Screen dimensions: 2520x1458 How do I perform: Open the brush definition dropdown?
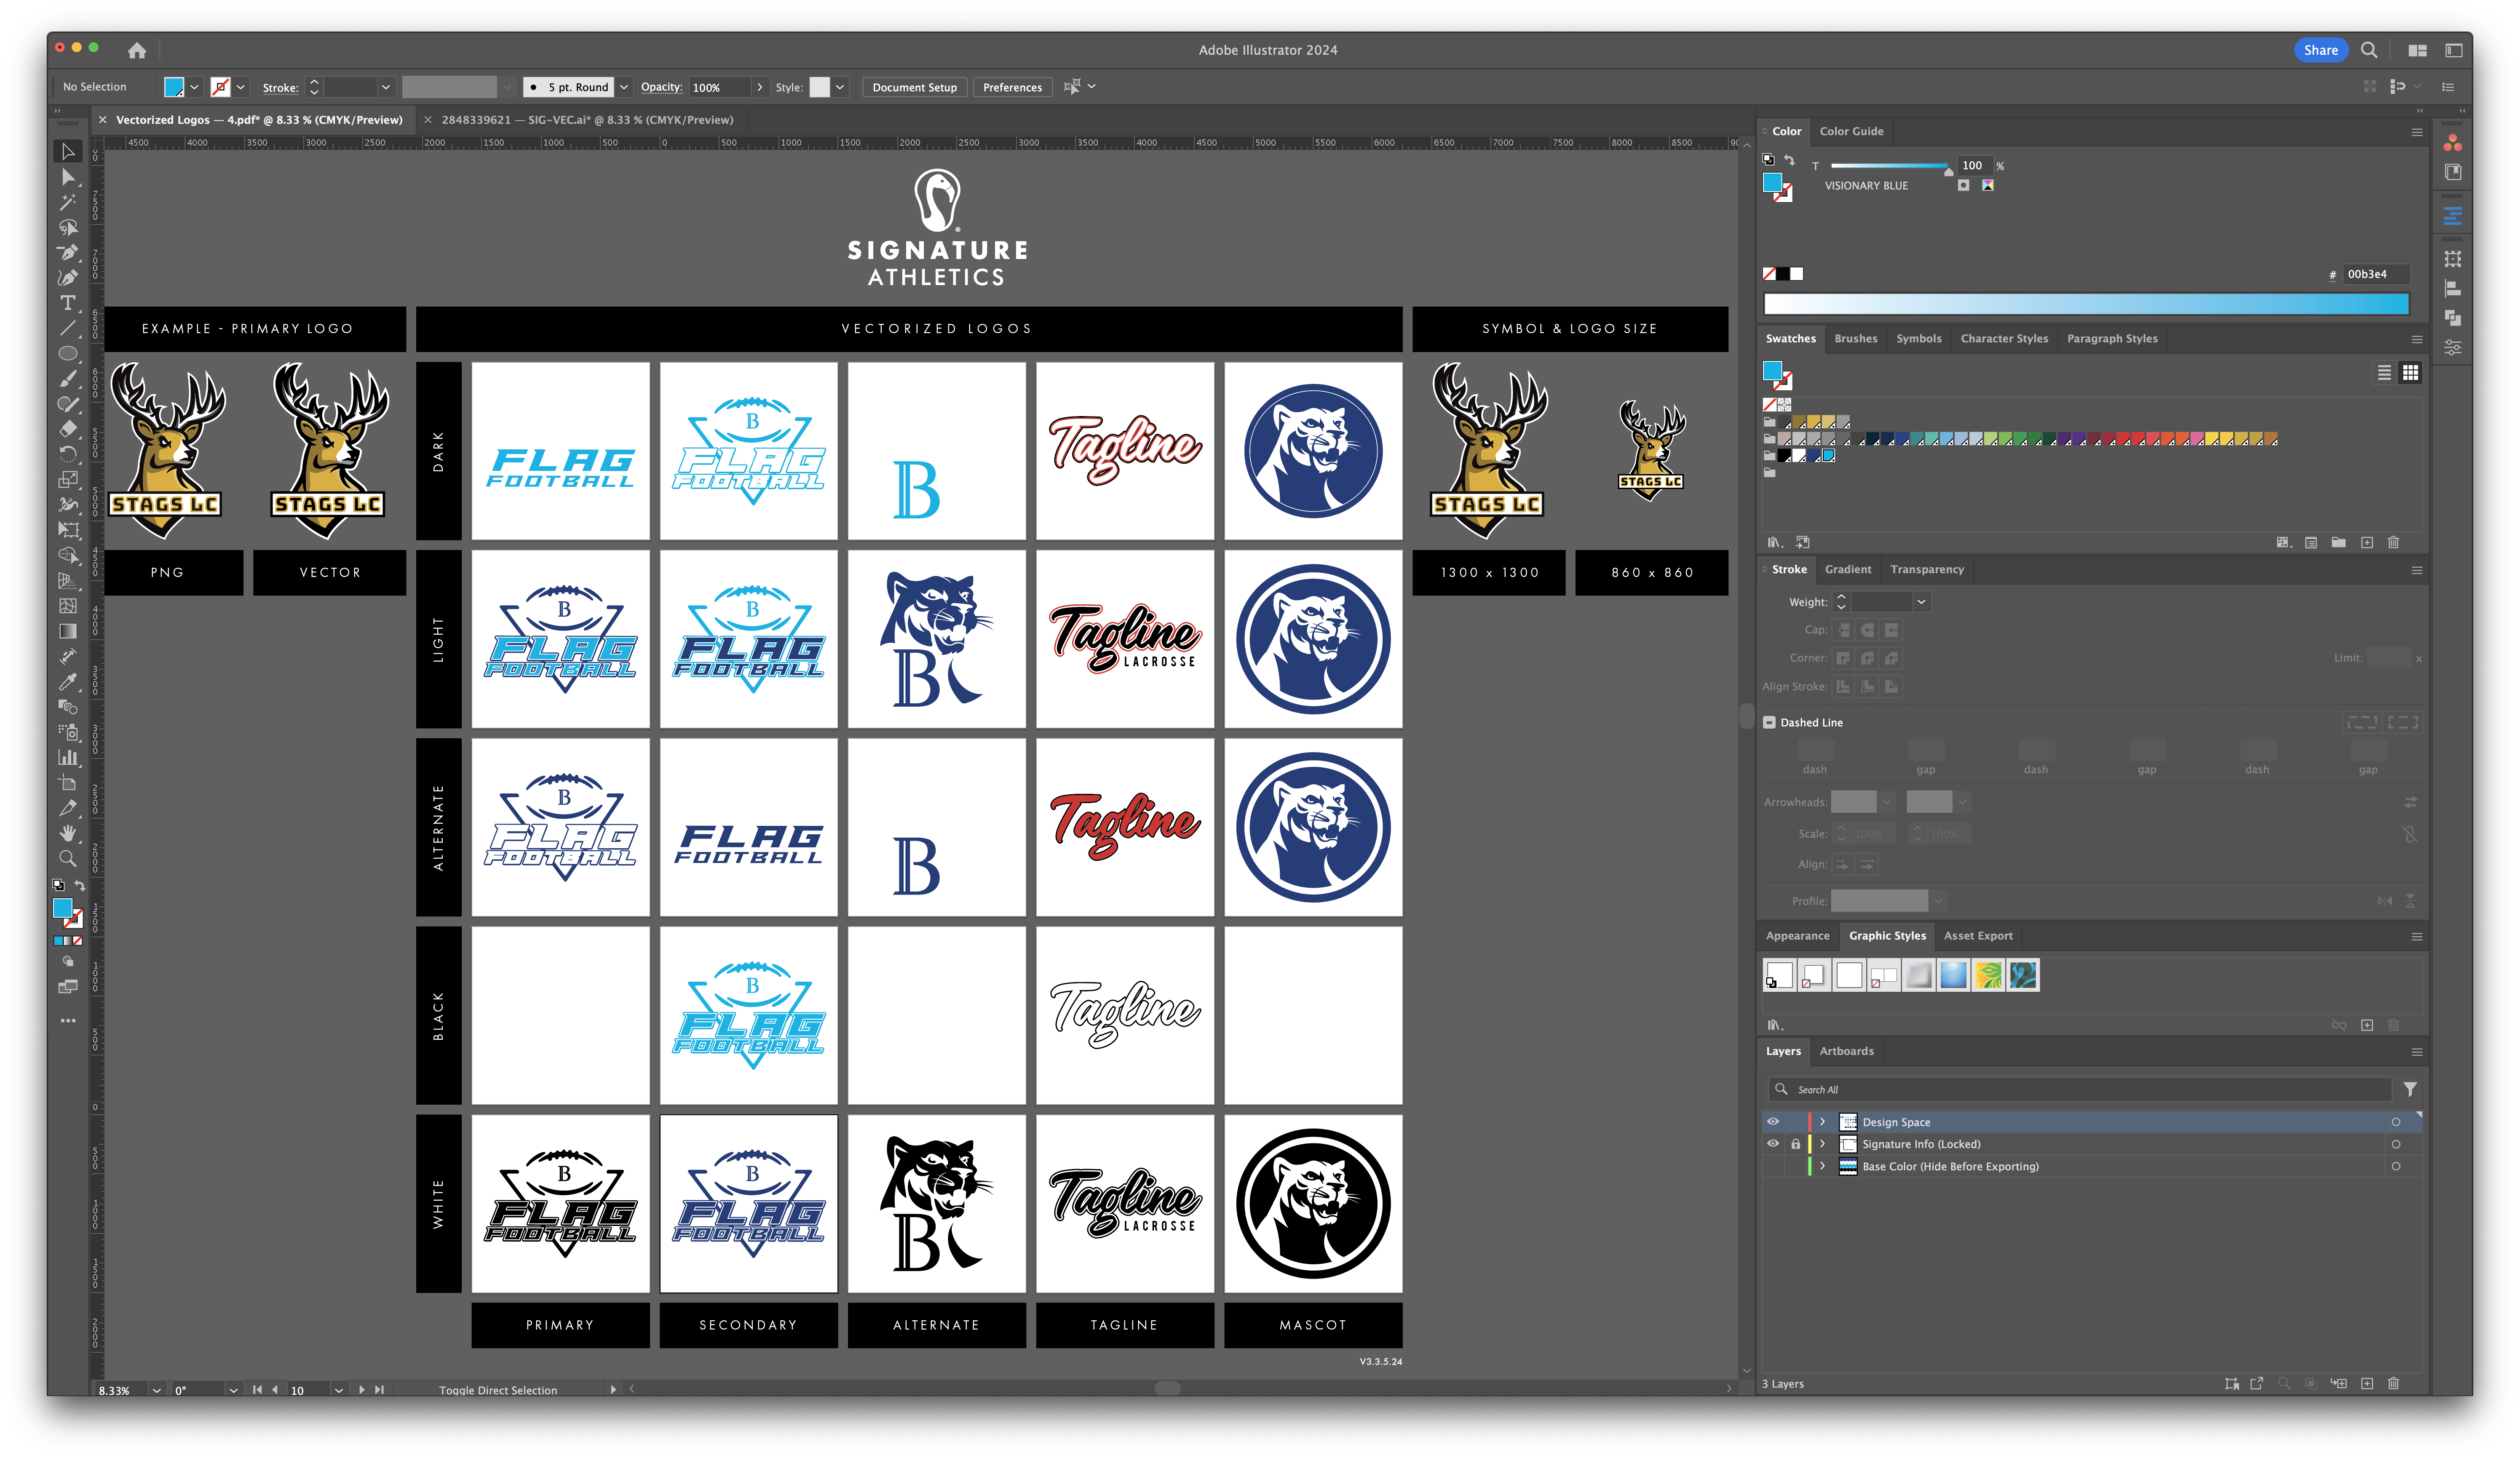pos(624,87)
